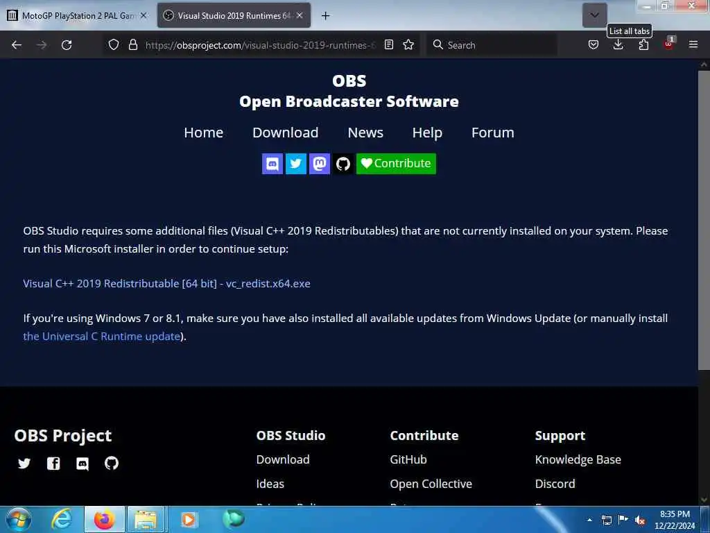Bookmark this page with the star
The height and width of the screenshot is (533, 710).
[408, 44]
